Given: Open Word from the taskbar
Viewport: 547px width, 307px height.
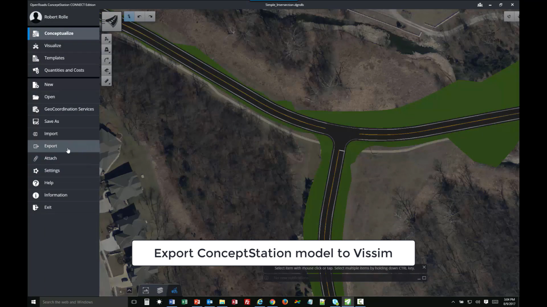Looking at the screenshot, I should click(172, 302).
